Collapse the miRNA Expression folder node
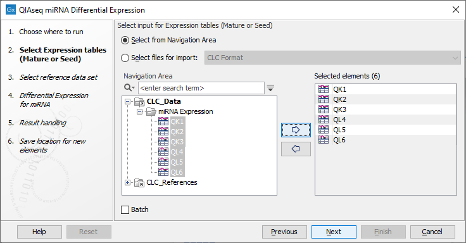 (139, 112)
